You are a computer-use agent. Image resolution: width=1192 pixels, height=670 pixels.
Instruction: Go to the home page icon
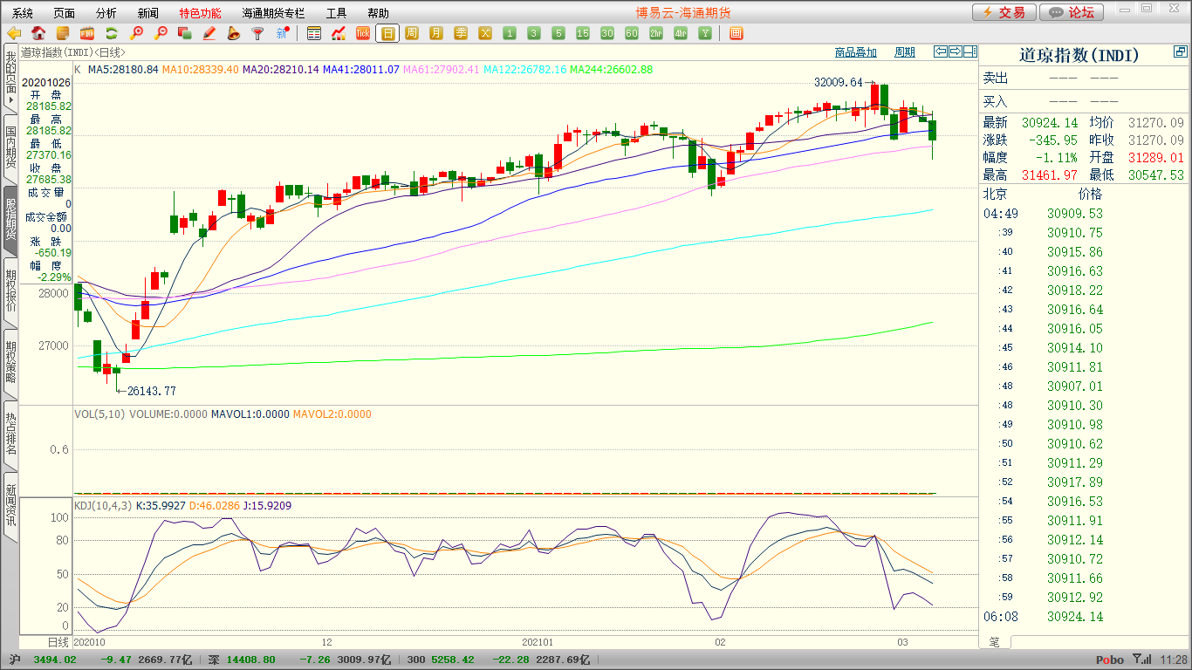pyautogui.click(x=38, y=33)
